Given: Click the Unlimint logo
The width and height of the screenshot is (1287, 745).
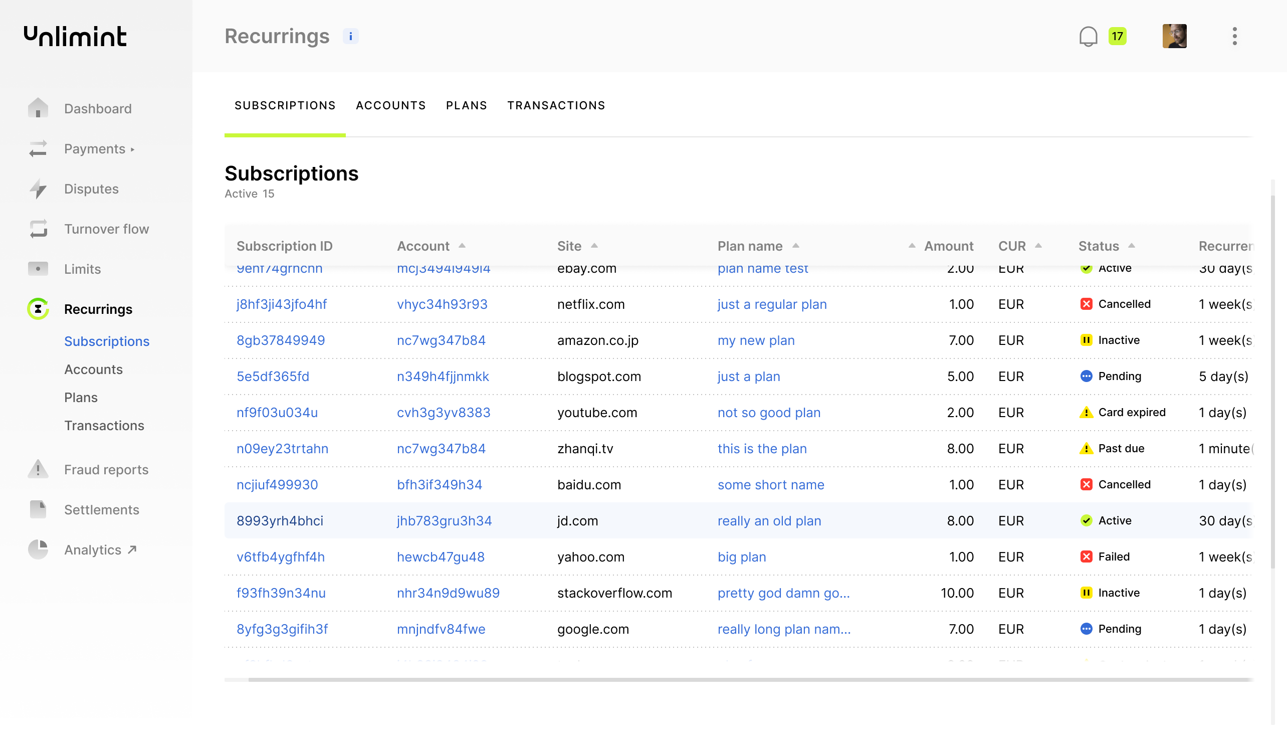Looking at the screenshot, I should click(x=75, y=36).
